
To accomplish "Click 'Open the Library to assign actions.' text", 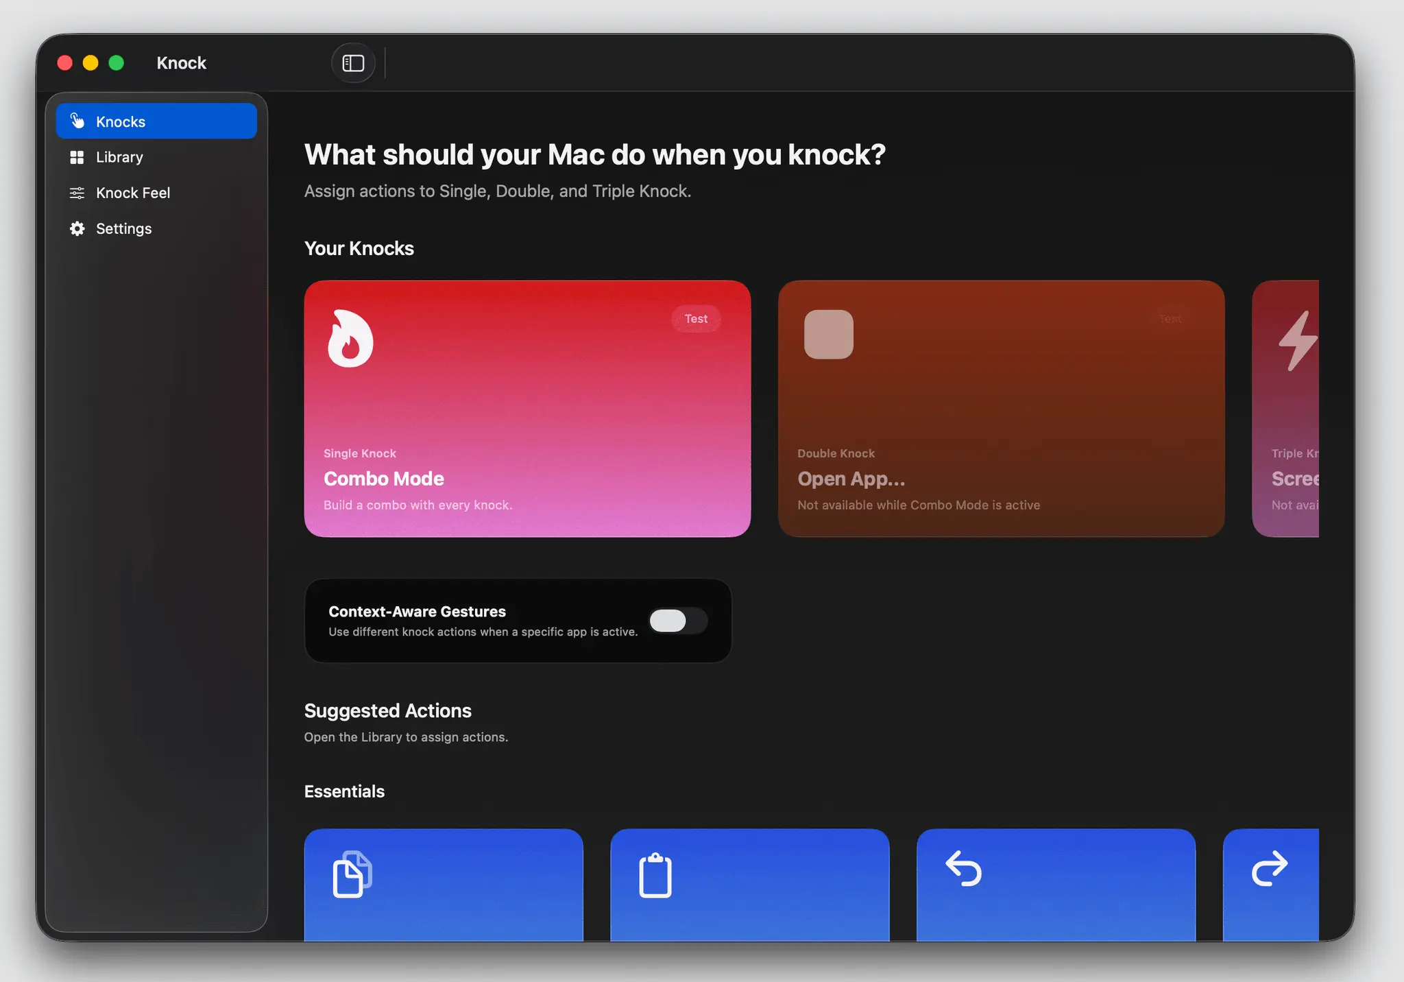I will click(x=406, y=737).
